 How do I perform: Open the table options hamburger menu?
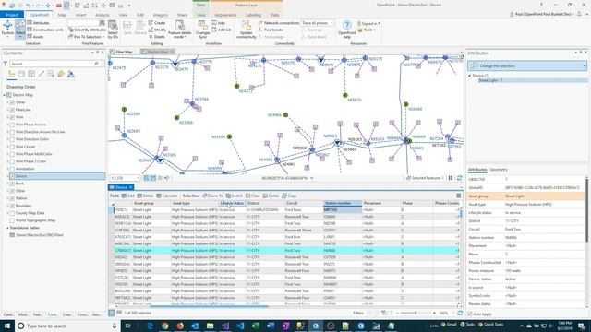(x=458, y=196)
